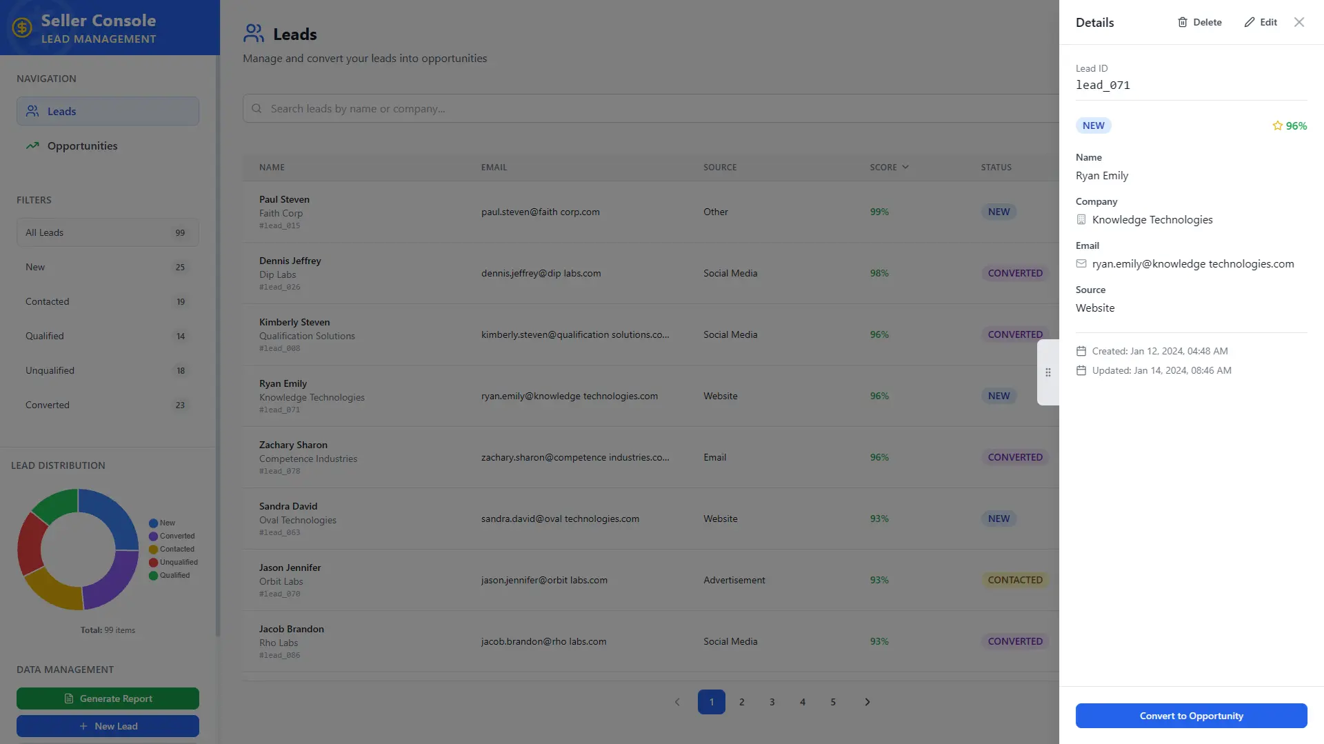Click the Leads people icon in navigation
The image size is (1324, 744).
pos(32,111)
